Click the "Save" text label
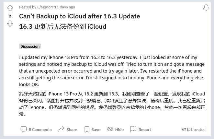This screenshot has height=139, width=214. click(96, 130)
